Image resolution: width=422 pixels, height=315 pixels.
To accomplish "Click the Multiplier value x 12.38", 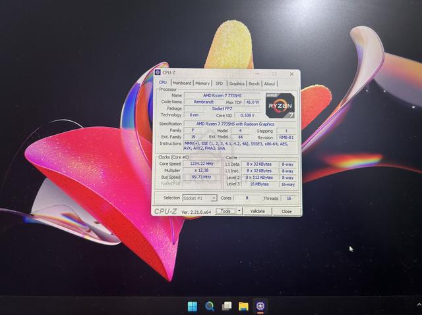I will click(202, 170).
